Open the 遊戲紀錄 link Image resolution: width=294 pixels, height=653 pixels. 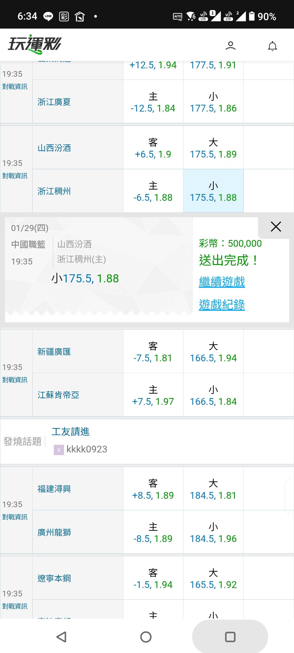222,305
